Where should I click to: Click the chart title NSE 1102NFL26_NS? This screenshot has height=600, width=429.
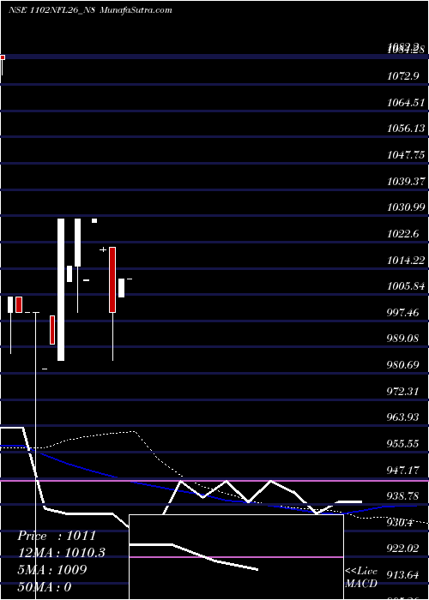[x=51, y=10]
